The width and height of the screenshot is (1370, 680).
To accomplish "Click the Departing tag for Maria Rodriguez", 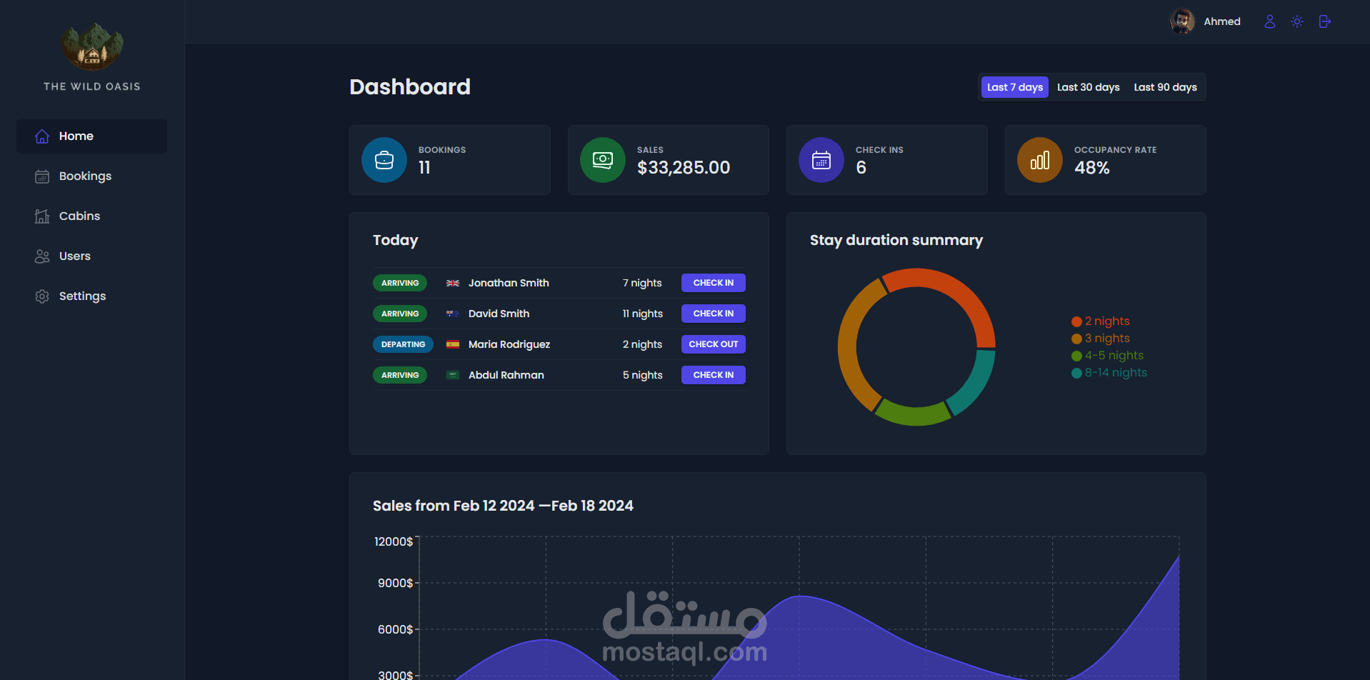I will [x=403, y=345].
